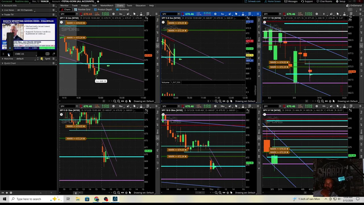Click the Windows Start button

(5, 199)
